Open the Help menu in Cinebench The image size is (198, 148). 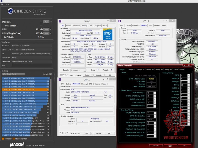tap(7, 4)
